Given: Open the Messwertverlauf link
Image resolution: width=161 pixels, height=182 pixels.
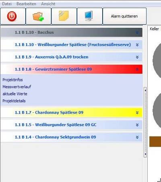Looking at the screenshot, I should 17,87.
